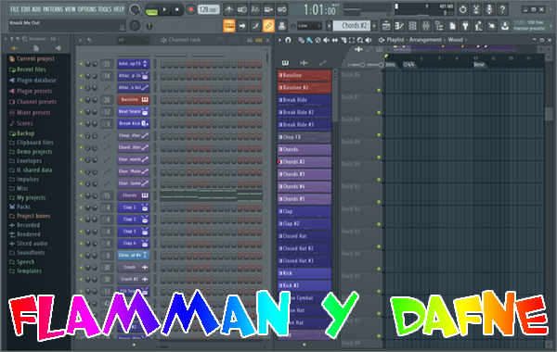Toggle typing keyboard to piano button
557x352 pixels.
point(229,26)
